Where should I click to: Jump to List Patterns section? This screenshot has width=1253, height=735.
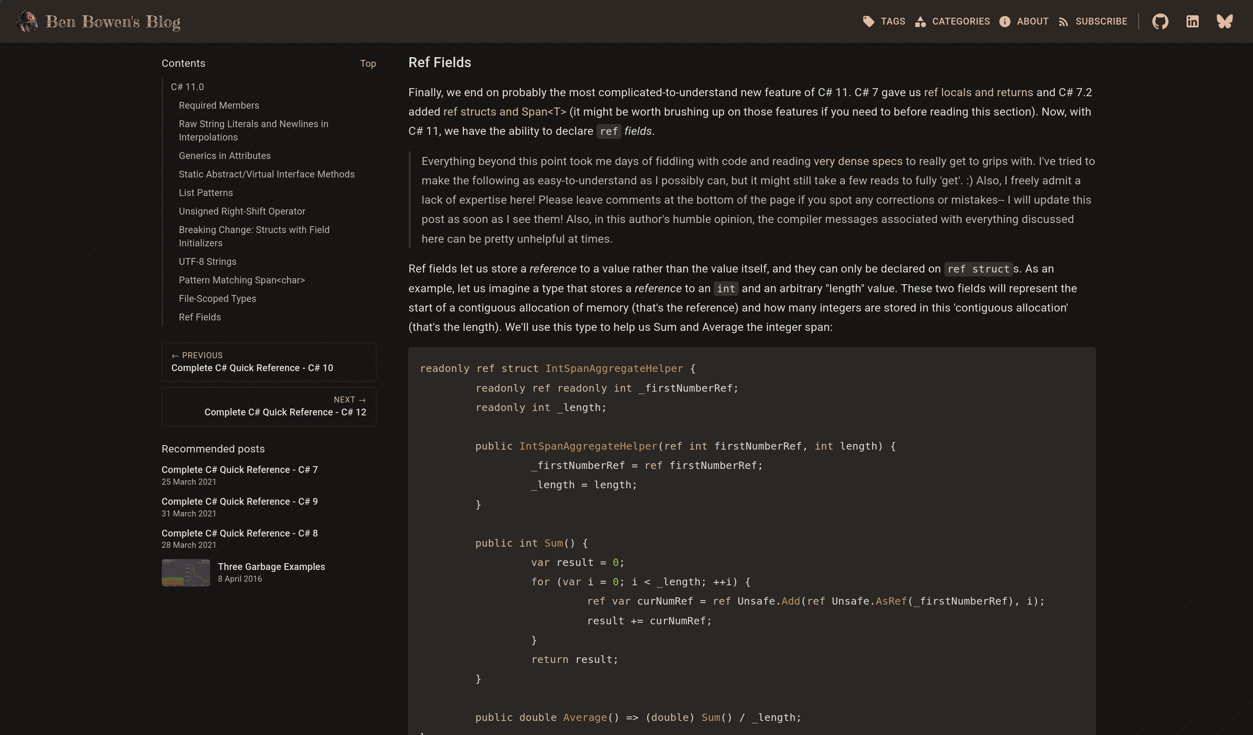coord(206,192)
